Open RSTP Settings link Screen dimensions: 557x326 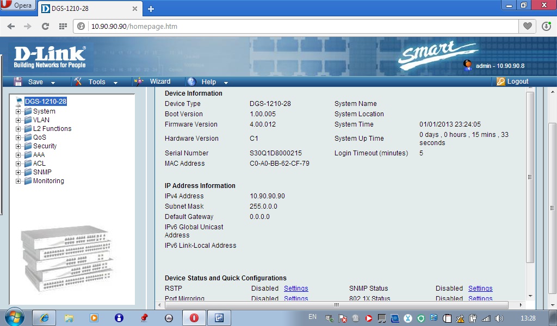click(296, 289)
